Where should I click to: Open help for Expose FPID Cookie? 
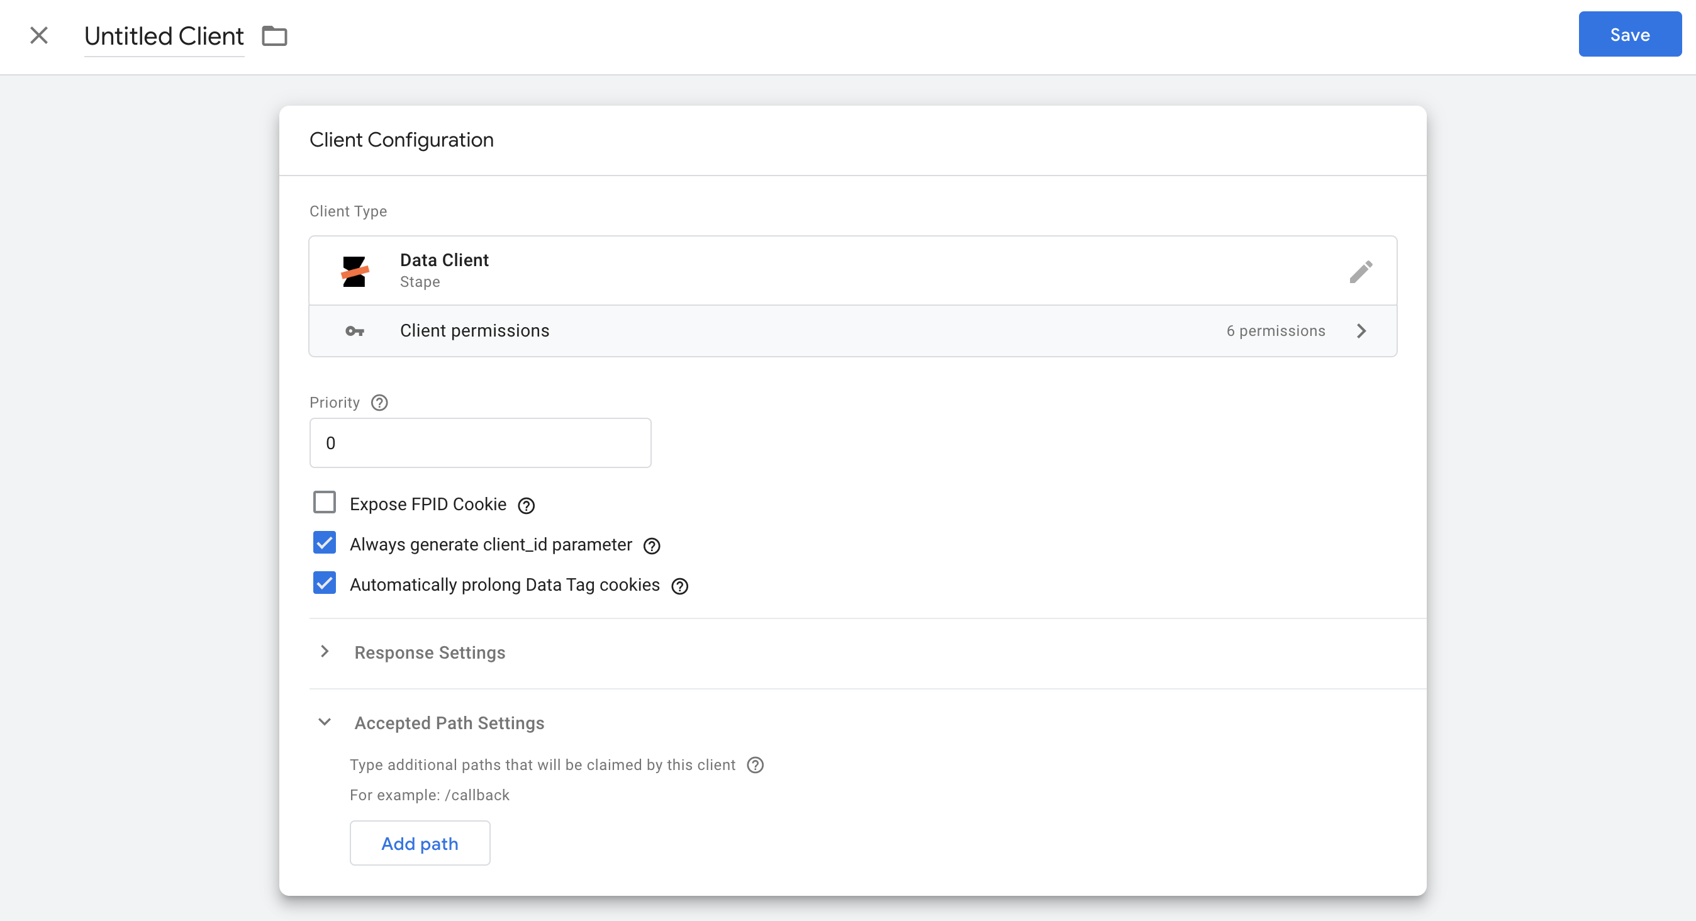pyautogui.click(x=526, y=506)
